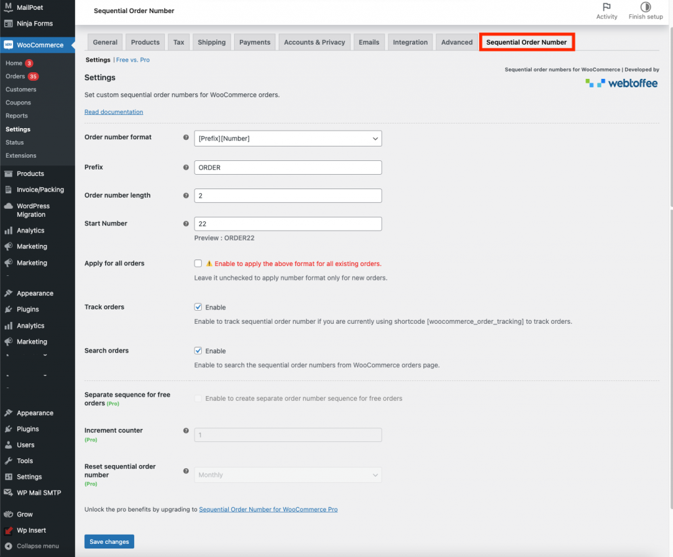Click the Order number length field

[288, 196]
